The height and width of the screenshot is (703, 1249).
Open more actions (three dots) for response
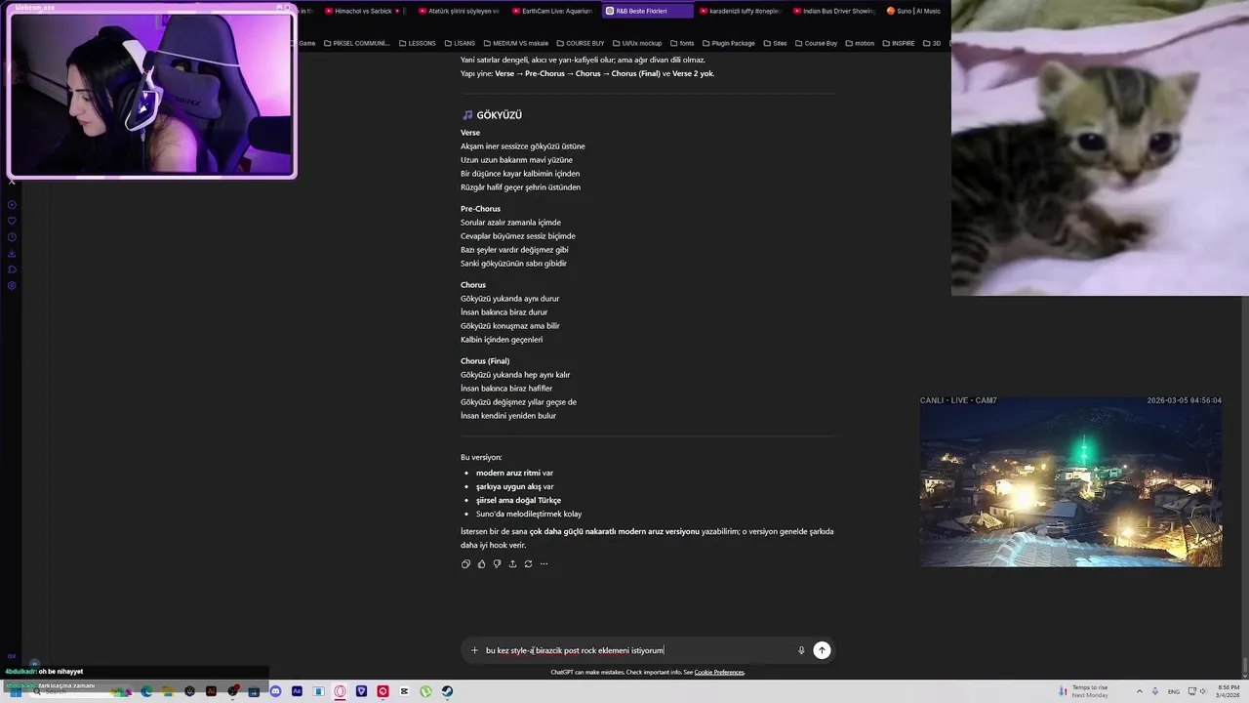[544, 563]
